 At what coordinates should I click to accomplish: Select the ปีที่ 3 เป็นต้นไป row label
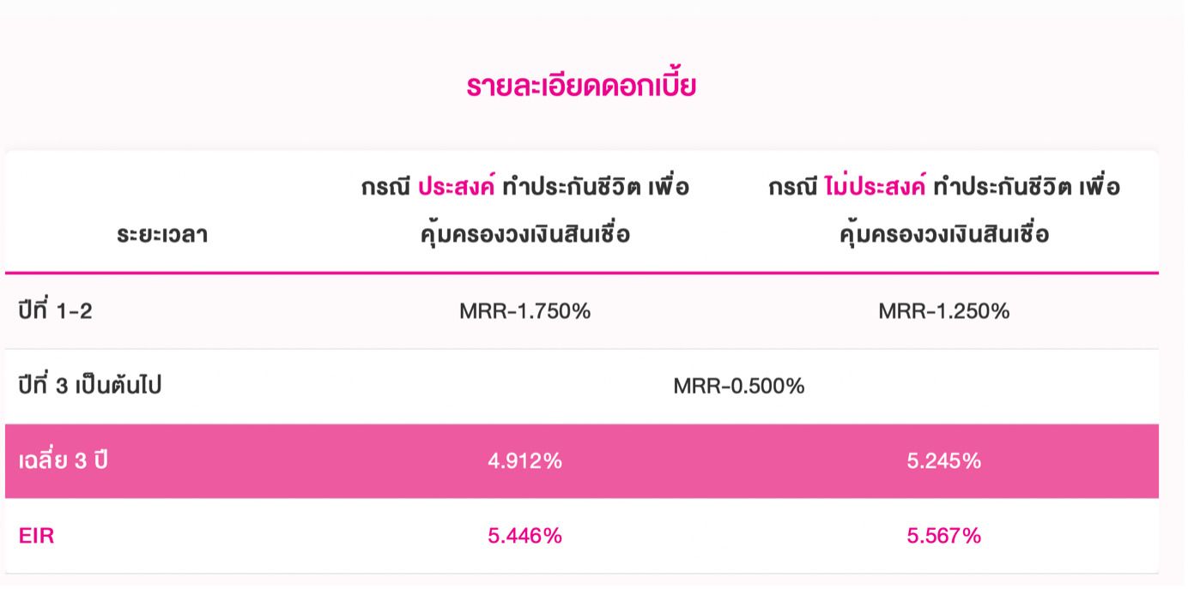89,386
